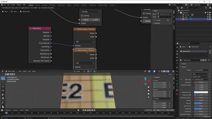Pick the Rotate tool in viewport toolbar
Screen dimensions: 212x119
[3, 91]
